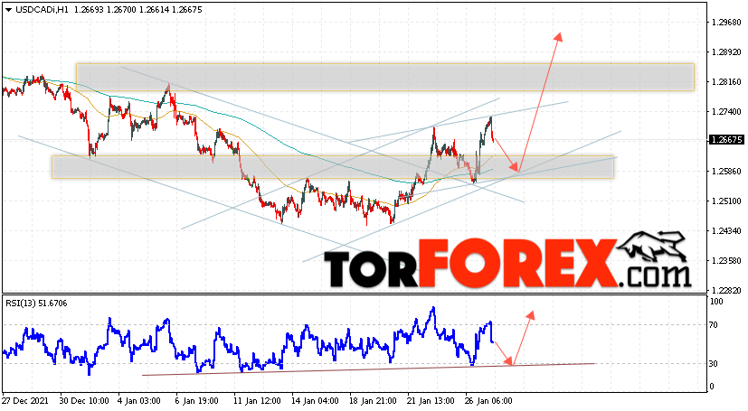Viewport: 748px width, 411px height.
Task: Click price scale value 1.23580
Action: [726, 260]
